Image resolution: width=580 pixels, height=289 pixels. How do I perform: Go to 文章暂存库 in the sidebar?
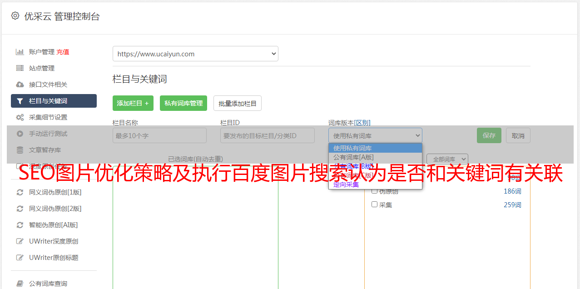(x=45, y=150)
